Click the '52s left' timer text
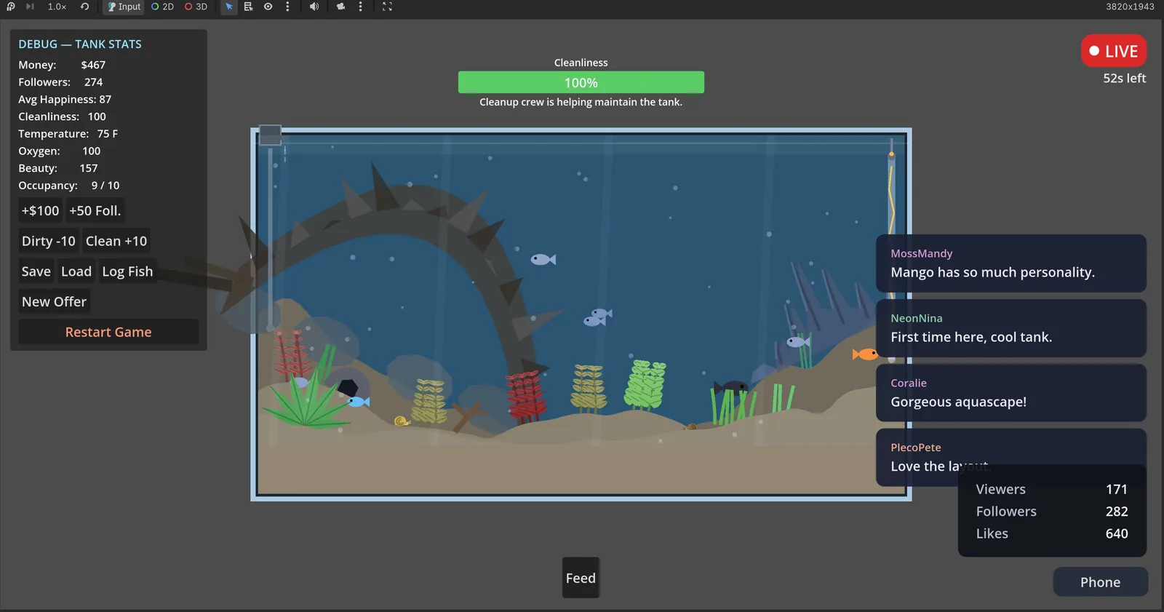The width and height of the screenshot is (1164, 612). 1125,79
